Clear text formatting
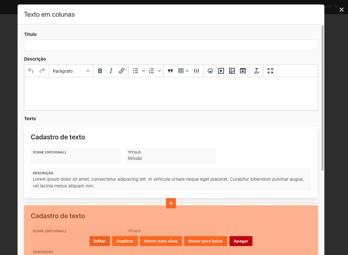The height and width of the screenshot is (255, 348). click(257, 71)
